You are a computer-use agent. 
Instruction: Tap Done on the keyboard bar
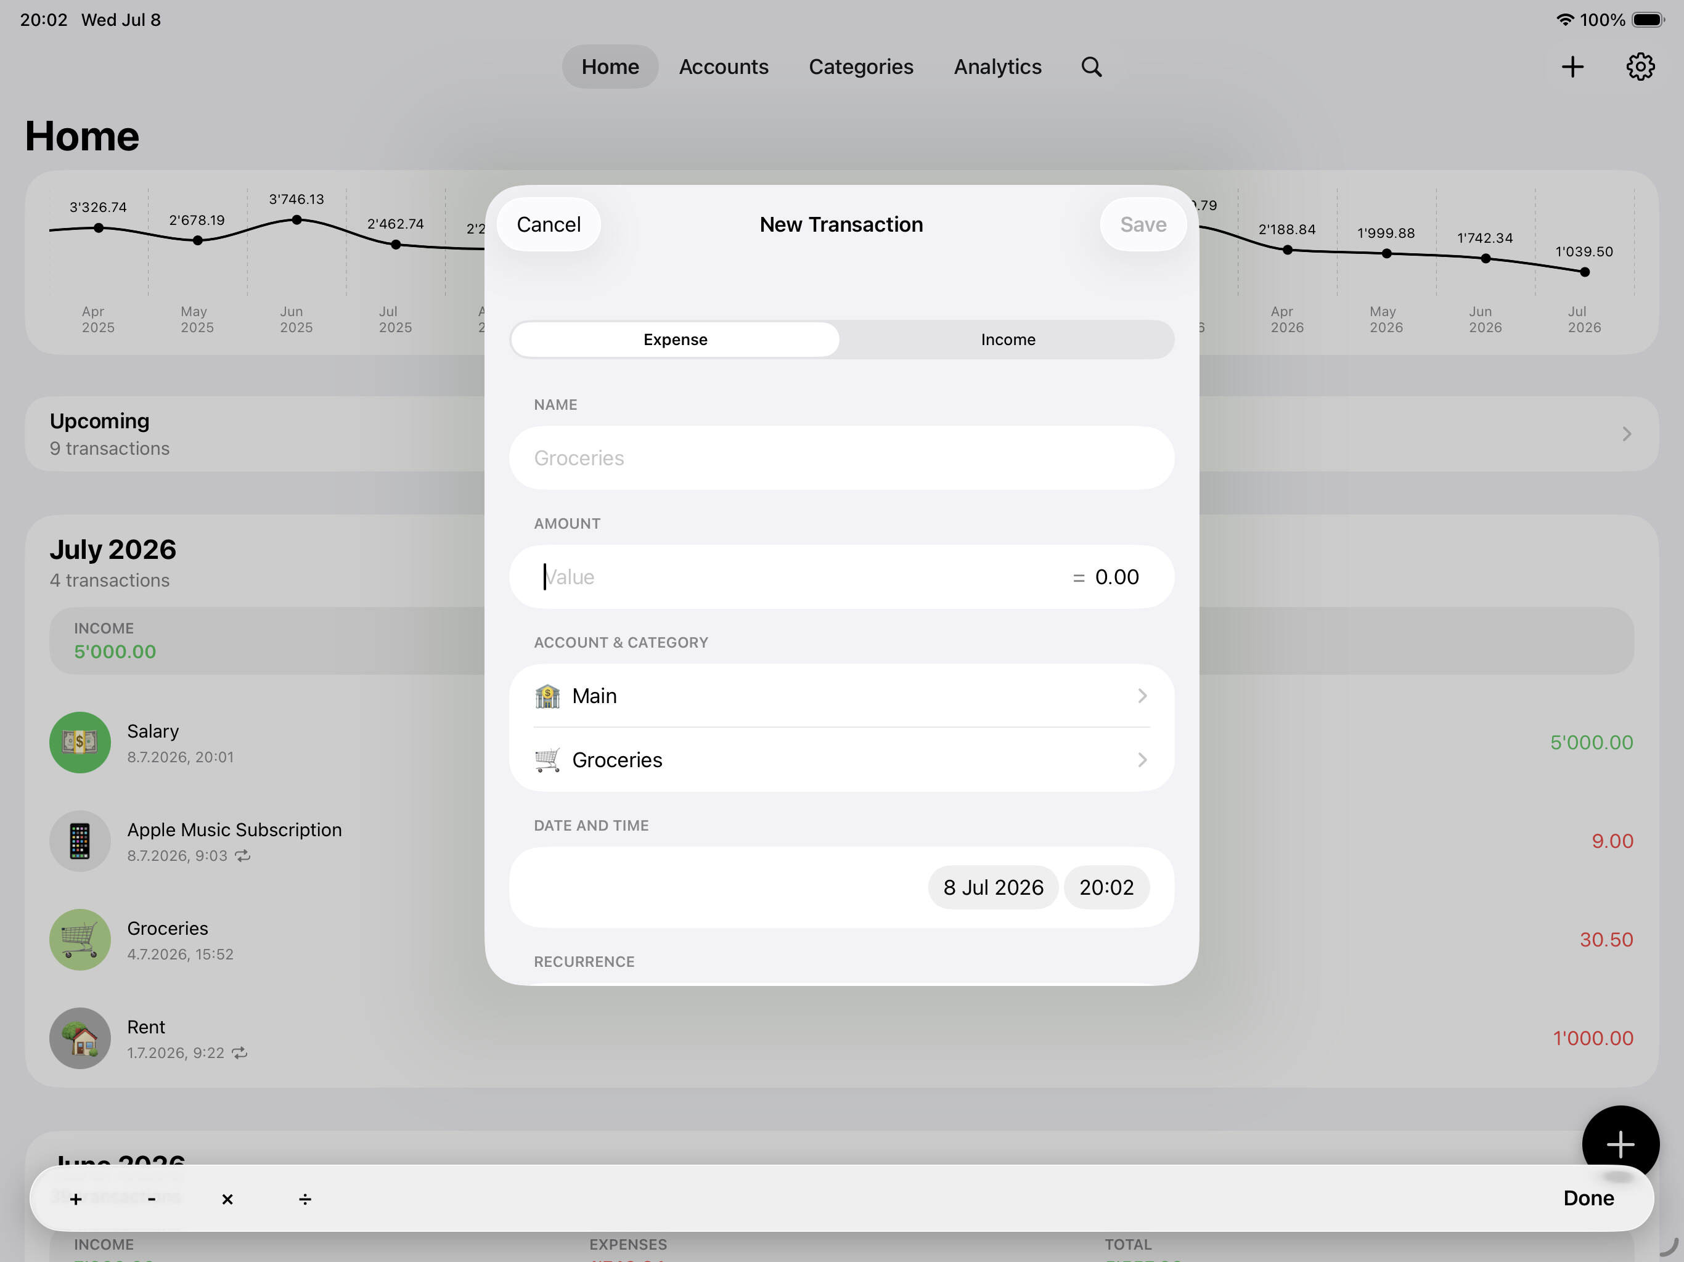(x=1588, y=1198)
